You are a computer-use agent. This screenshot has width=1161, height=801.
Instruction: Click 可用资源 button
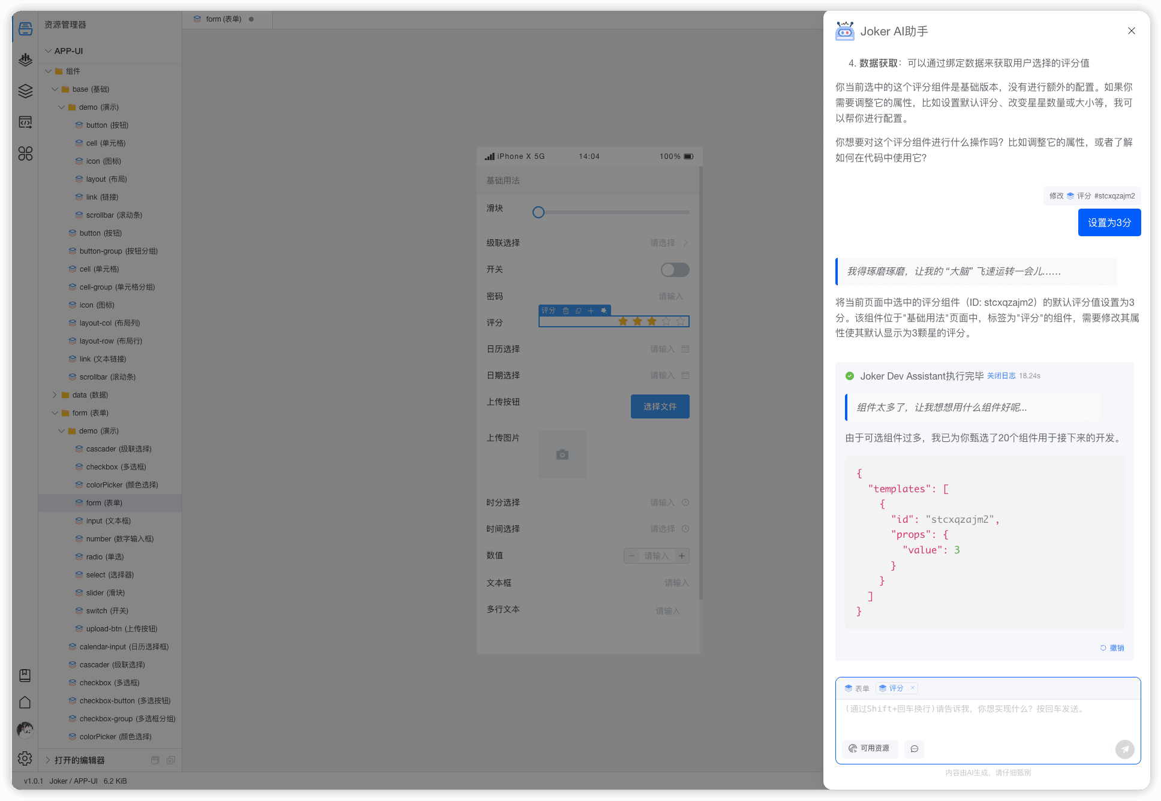pos(869,748)
